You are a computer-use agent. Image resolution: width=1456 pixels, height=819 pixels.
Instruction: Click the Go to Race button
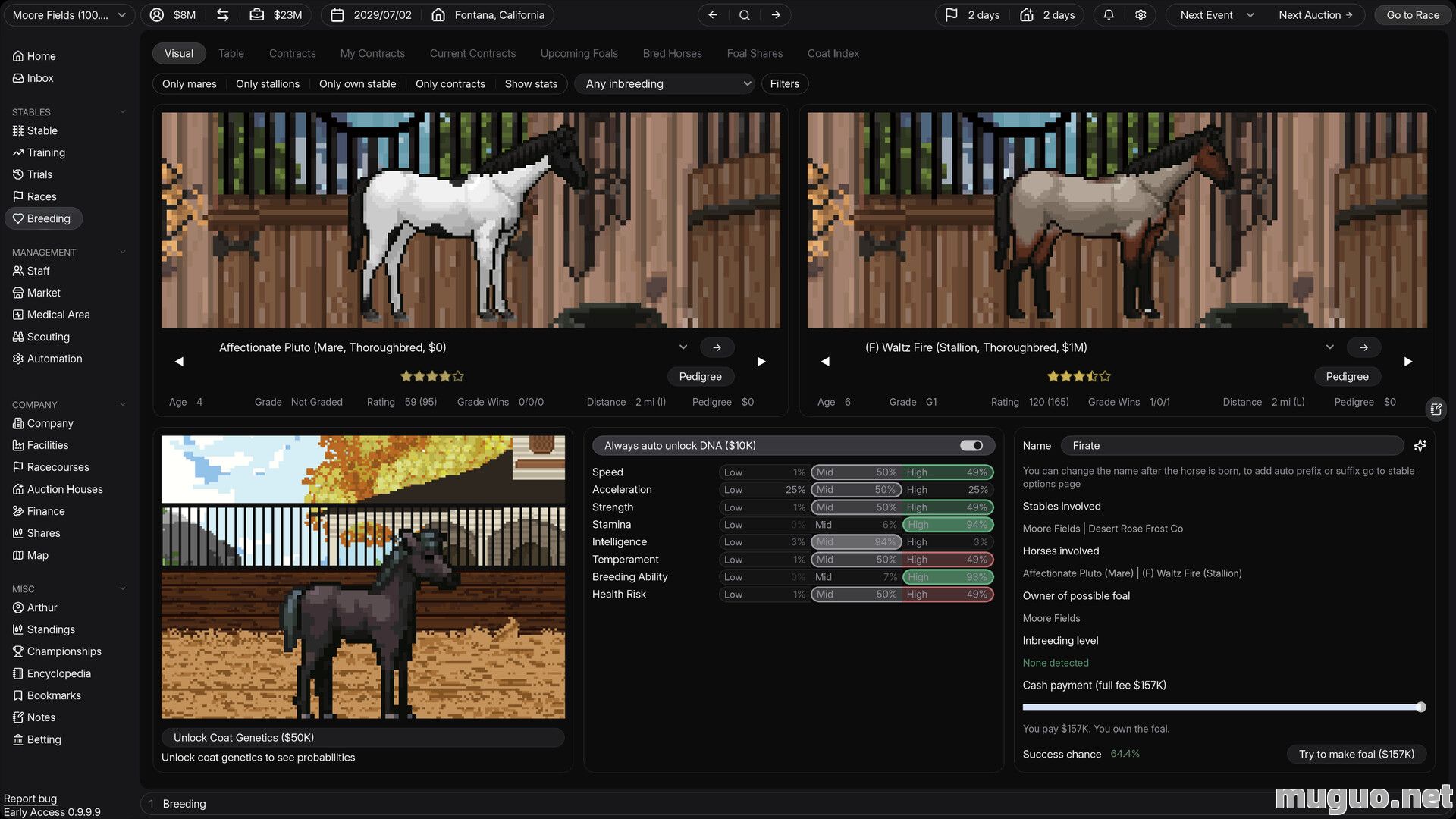pos(1412,15)
